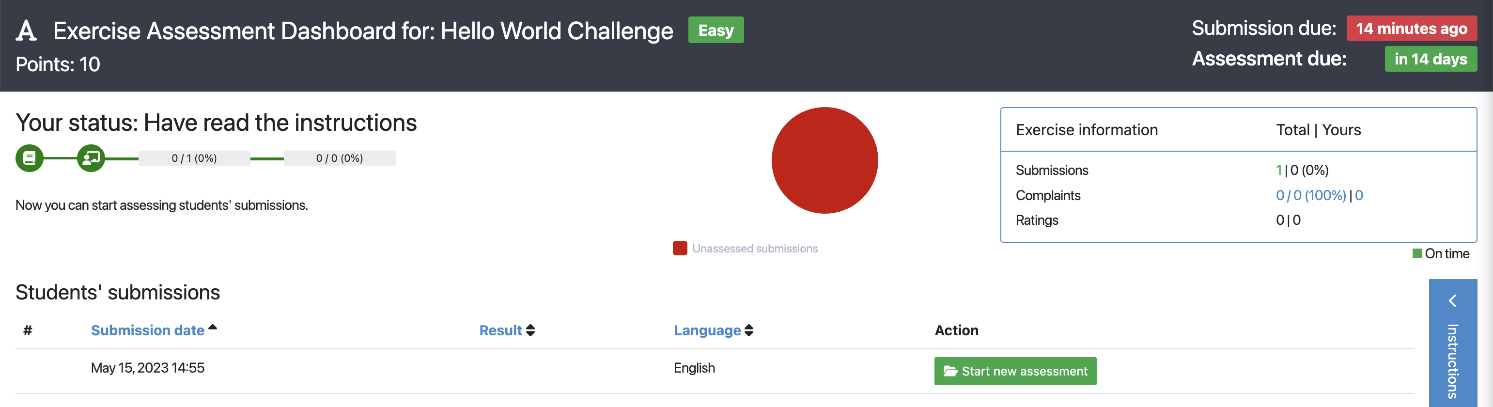Click the 0 / 1 (0%) progress bar
Viewport: 1493px width, 407px height.
click(194, 158)
